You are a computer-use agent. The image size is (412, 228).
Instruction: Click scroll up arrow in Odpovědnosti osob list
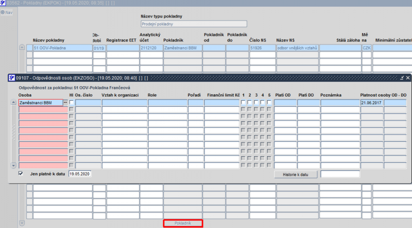pyautogui.click(x=14, y=103)
